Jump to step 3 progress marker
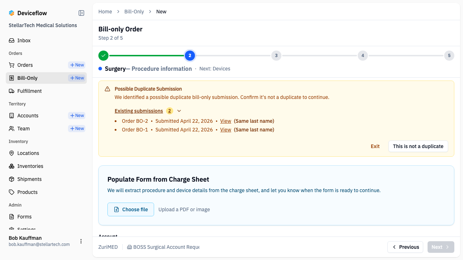 point(276,56)
